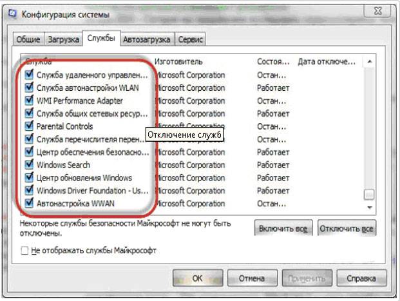Uncheck the Windows Search service
The image size is (400, 301).
tap(29, 165)
